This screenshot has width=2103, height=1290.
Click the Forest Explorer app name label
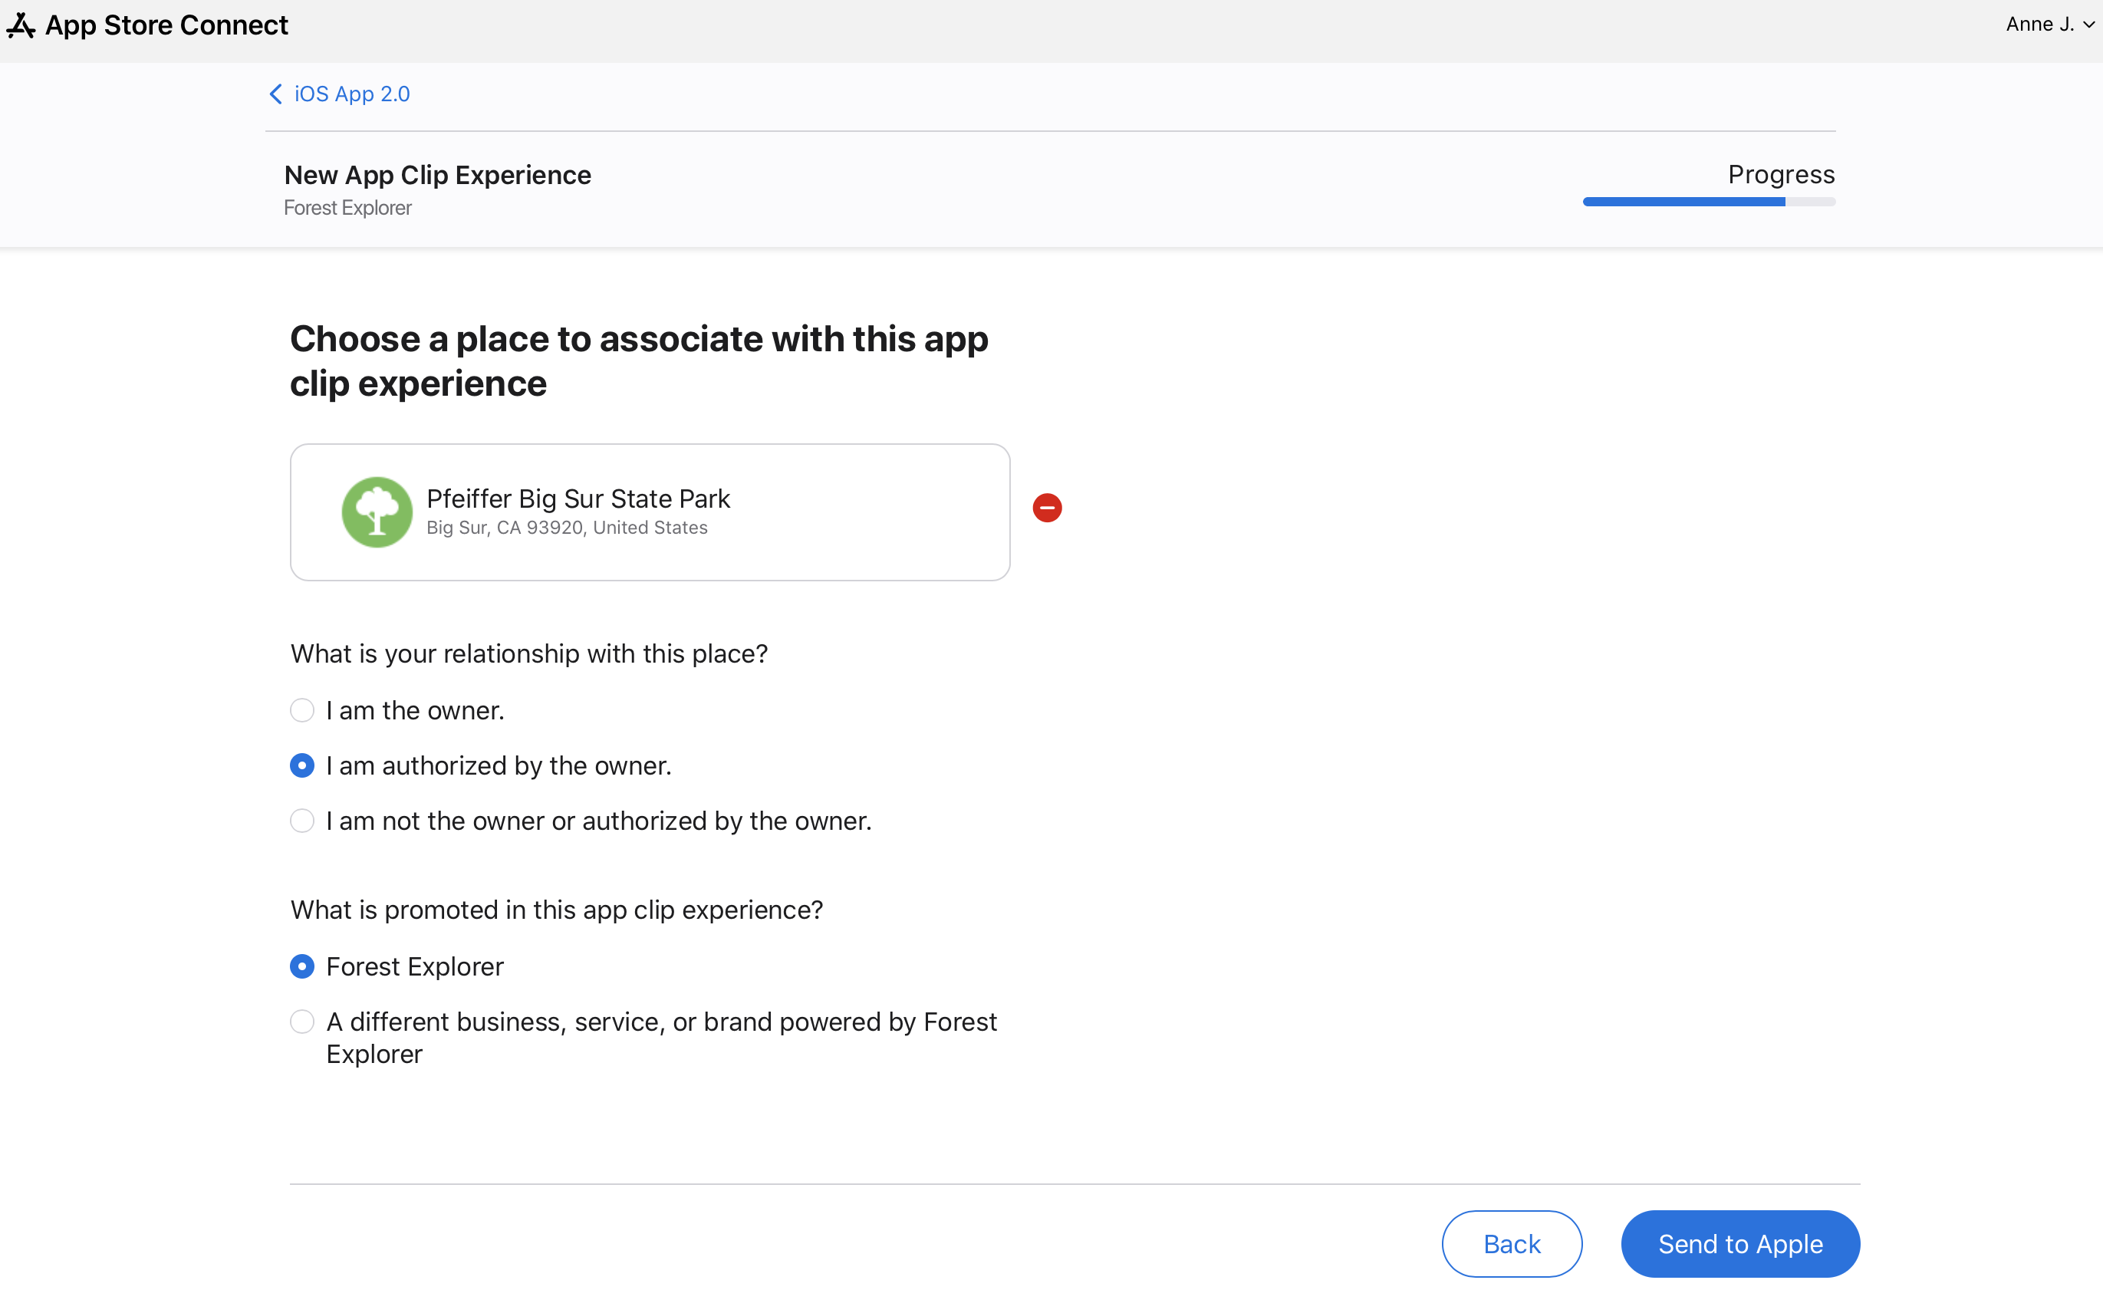(x=347, y=207)
